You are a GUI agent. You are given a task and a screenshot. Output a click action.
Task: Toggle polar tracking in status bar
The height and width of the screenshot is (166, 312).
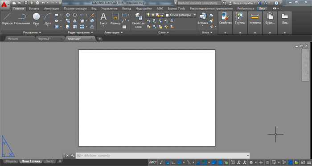(x=179, y=162)
